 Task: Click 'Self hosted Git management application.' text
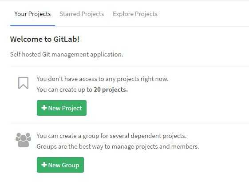tap(67, 54)
